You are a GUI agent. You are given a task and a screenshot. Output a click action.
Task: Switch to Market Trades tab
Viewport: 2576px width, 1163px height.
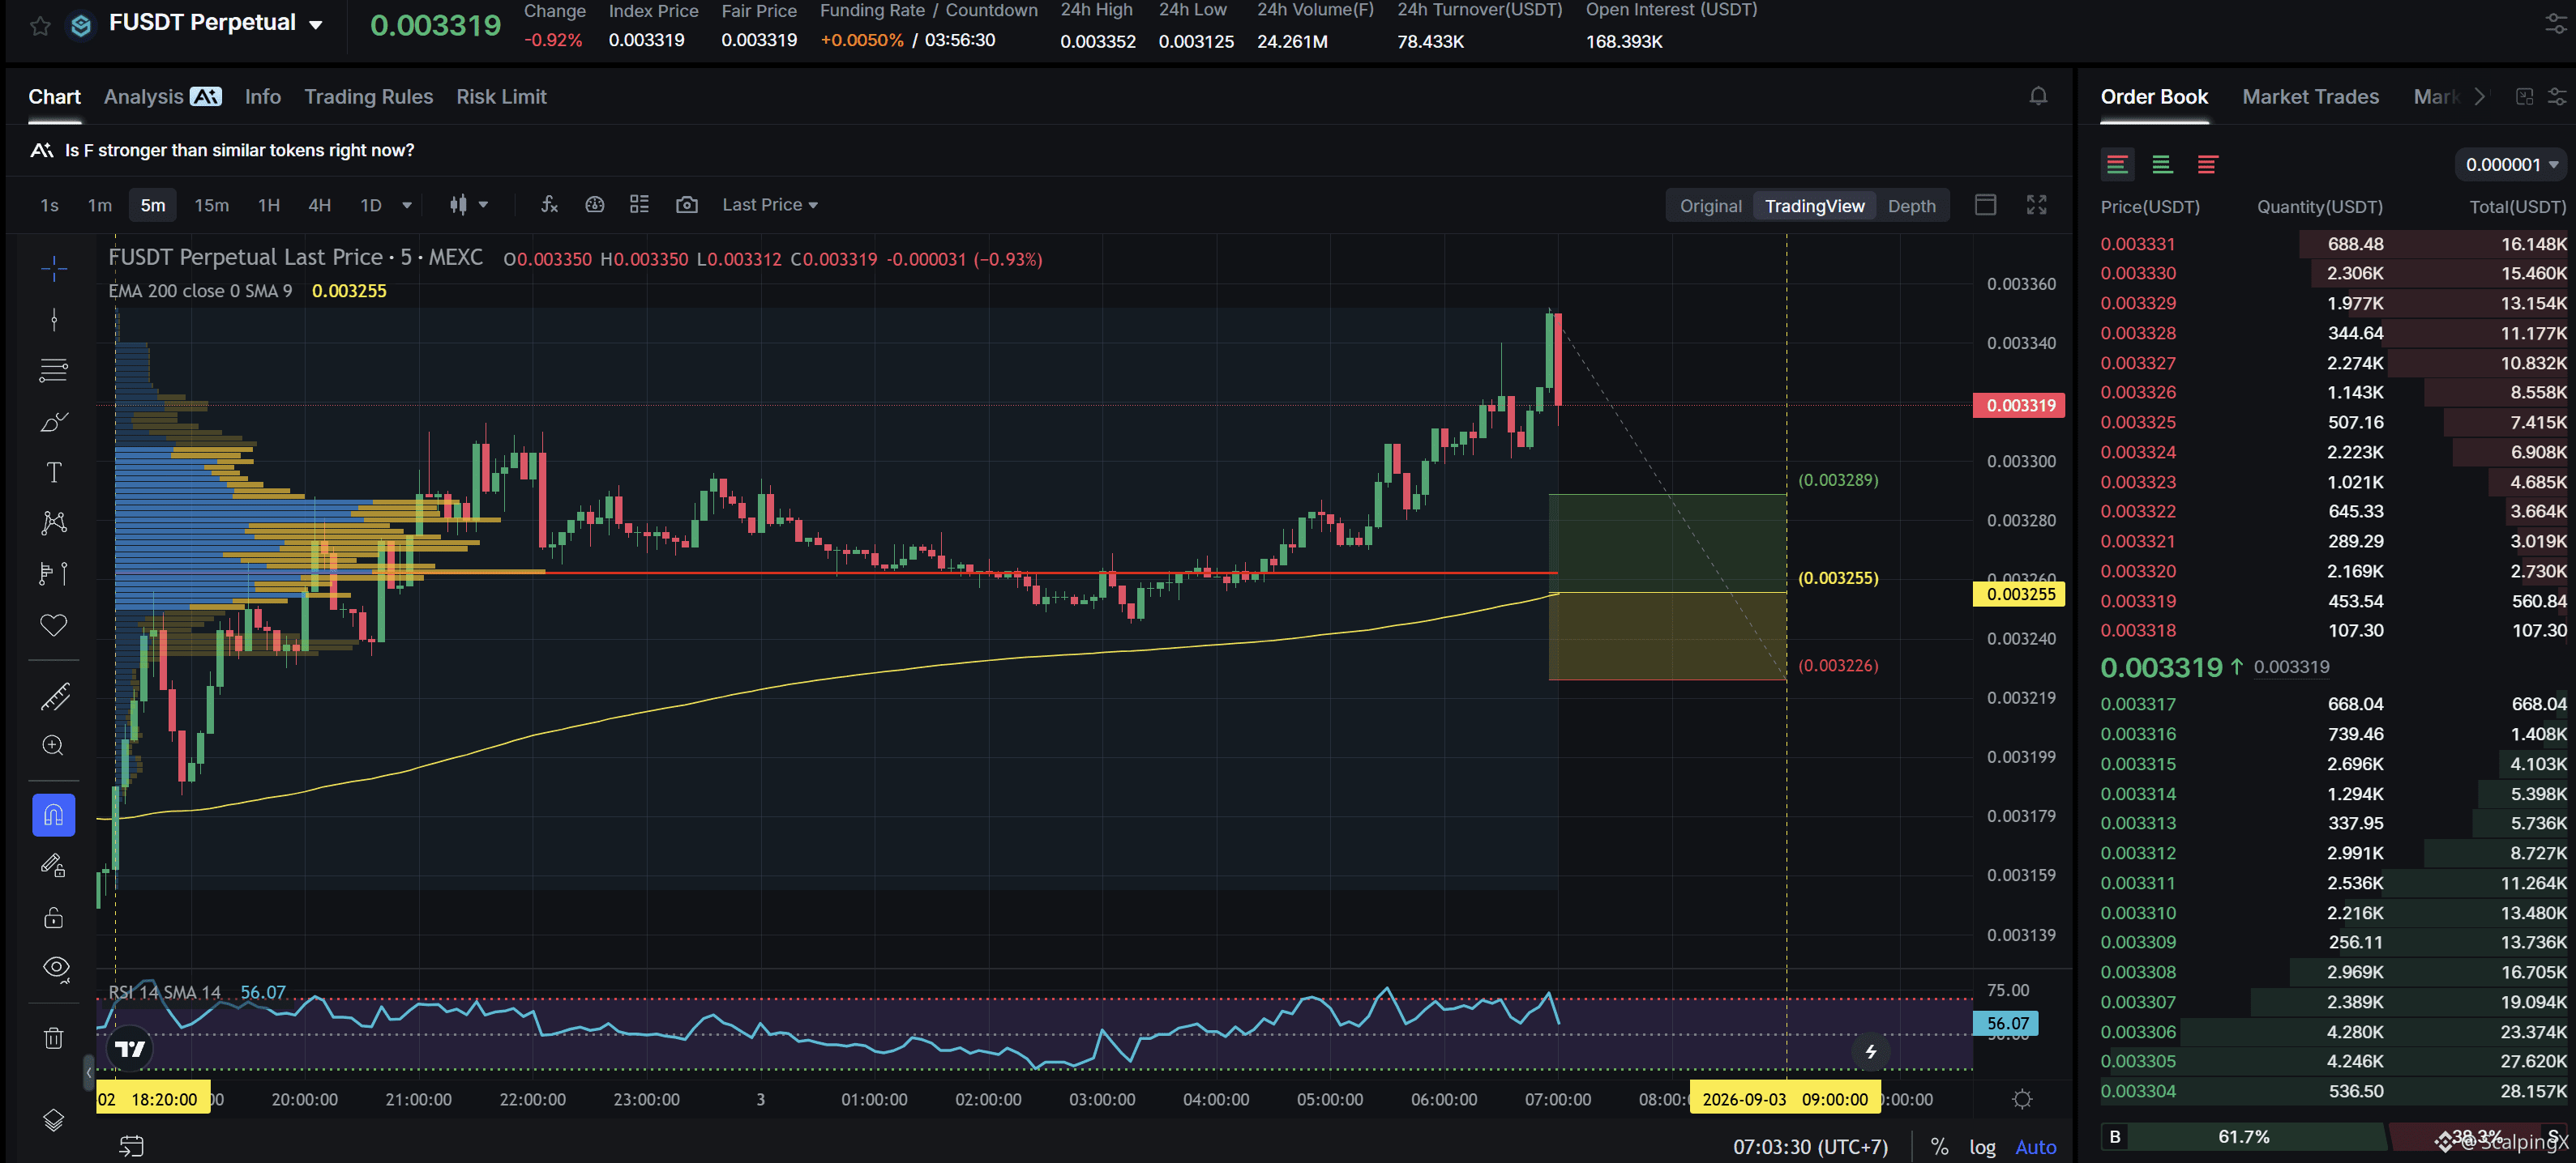2310,97
